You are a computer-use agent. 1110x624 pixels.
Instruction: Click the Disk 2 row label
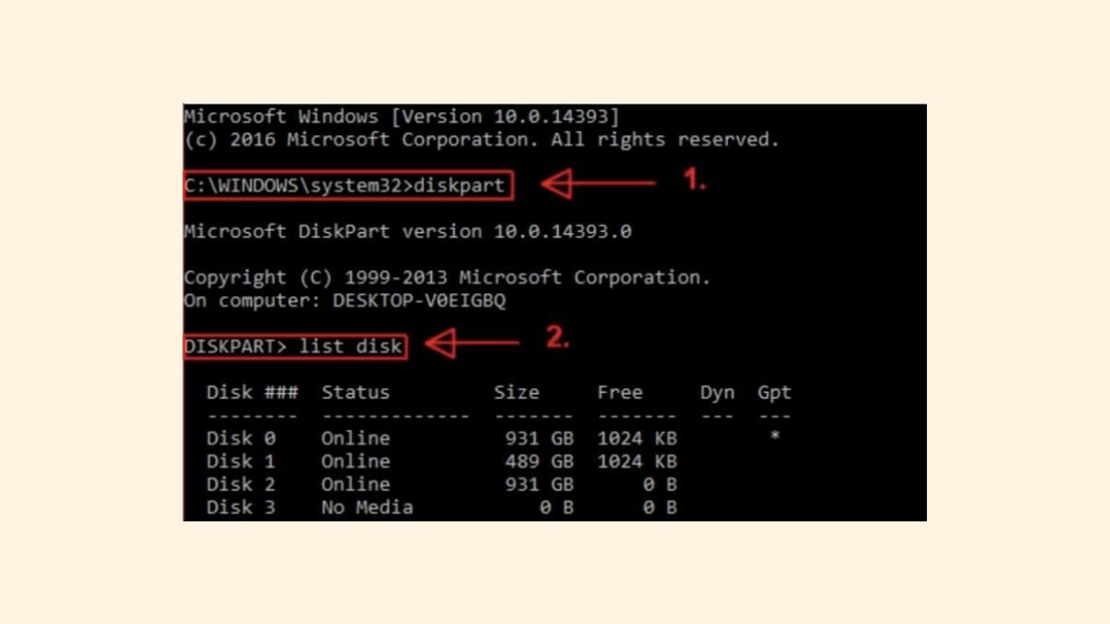coord(240,484)
